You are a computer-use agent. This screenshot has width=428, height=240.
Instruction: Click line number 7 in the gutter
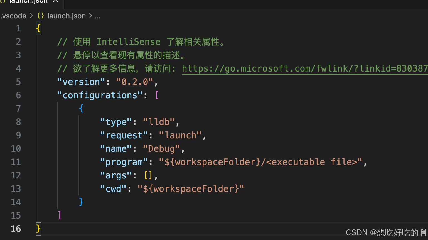[18, 109]
